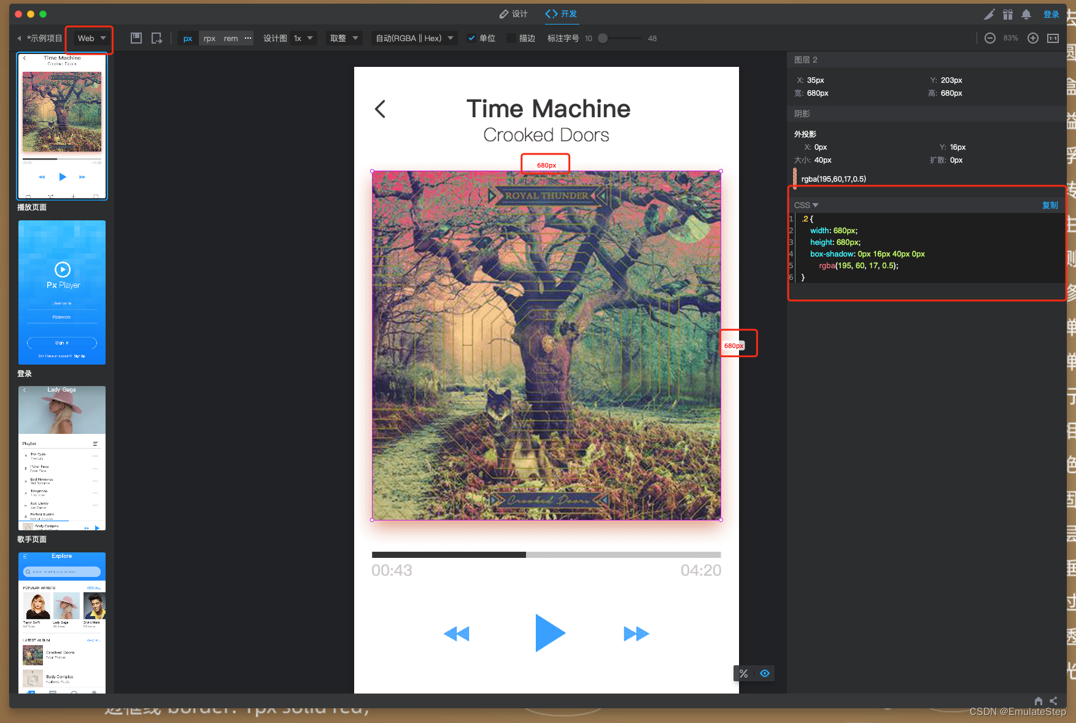Image resolution: width=1076 pixels, height=723 pixels.
Task: Click the rewind icon in design
Action: [x=457, y=633]
